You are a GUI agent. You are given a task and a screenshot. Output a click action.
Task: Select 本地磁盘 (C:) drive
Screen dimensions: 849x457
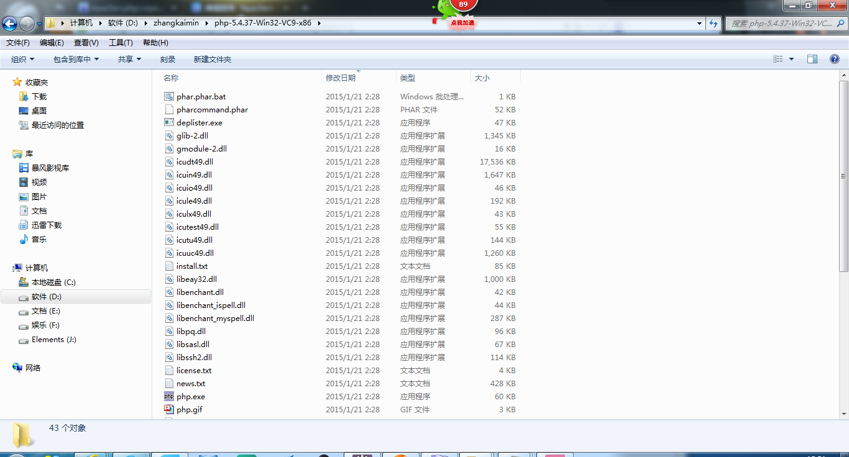[x=53, y=282]
